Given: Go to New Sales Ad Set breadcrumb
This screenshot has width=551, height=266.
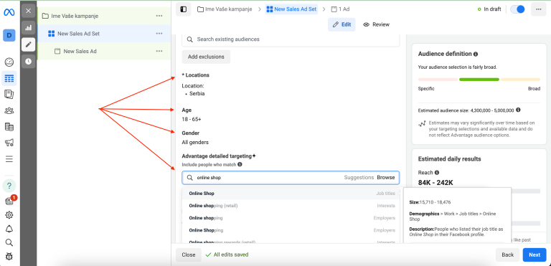Looking at the screenshot, I should (x=292, y=9).
